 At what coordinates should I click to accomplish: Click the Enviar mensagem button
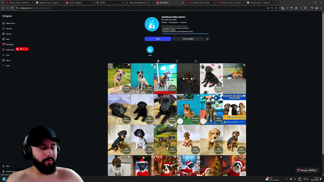(188, 39)
